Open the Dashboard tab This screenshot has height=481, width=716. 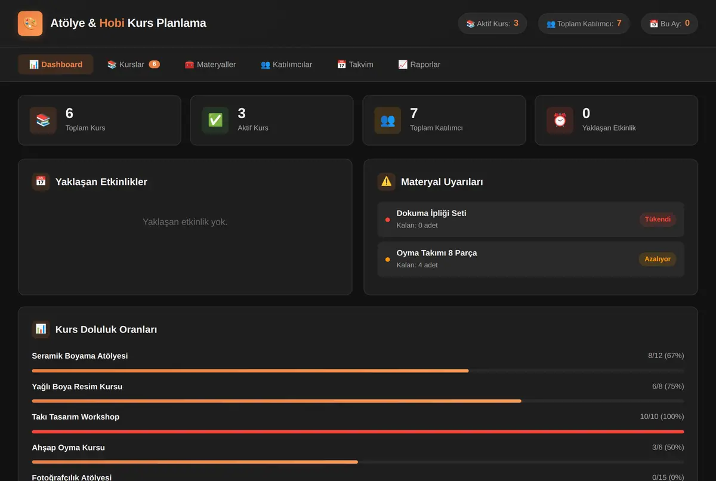[x=55, y=64]
